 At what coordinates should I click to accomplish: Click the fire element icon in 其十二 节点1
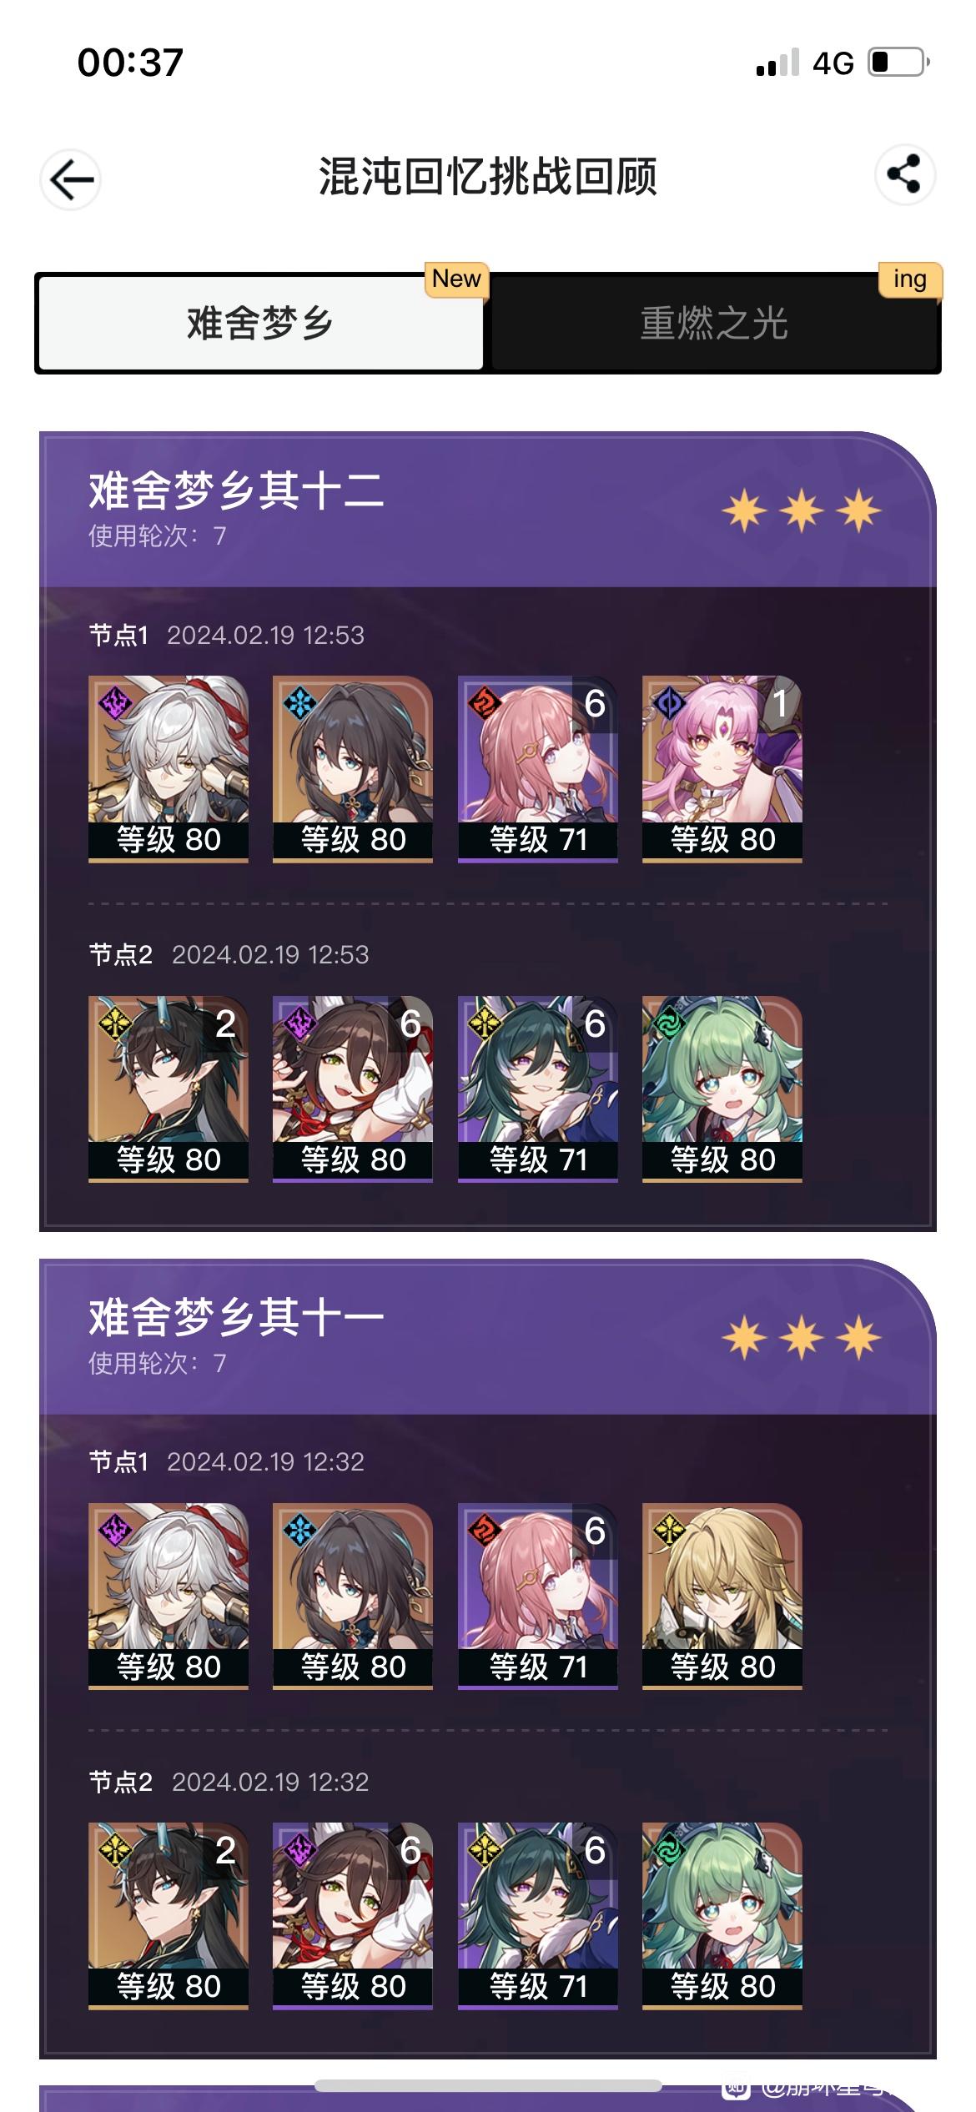(484, 703)
